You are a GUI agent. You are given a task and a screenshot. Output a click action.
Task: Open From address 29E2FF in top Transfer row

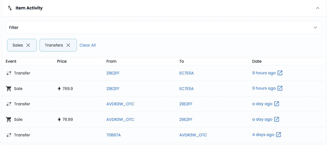[113, 73]
